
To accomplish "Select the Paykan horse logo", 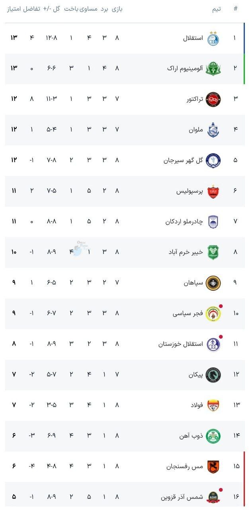I will pyautogui.click(x=213, y=375).
